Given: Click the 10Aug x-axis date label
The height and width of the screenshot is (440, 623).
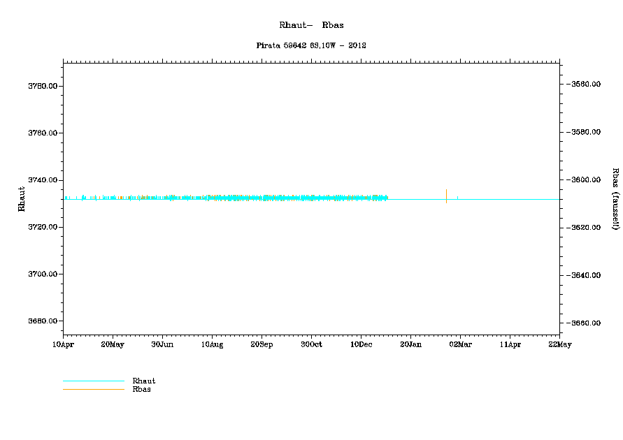Looking at the screenshot, I should pos(212,344).
